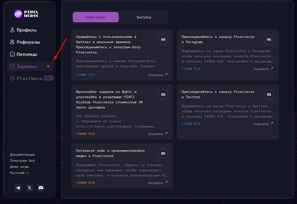Viewport: 297px width, 204px height.
Task: Open the Discord social icon
Action: pos(41,188)
